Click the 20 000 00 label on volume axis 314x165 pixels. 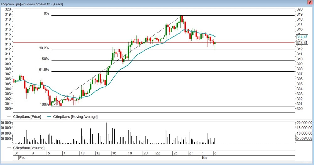pyautogui.click(x=305, y=123)
